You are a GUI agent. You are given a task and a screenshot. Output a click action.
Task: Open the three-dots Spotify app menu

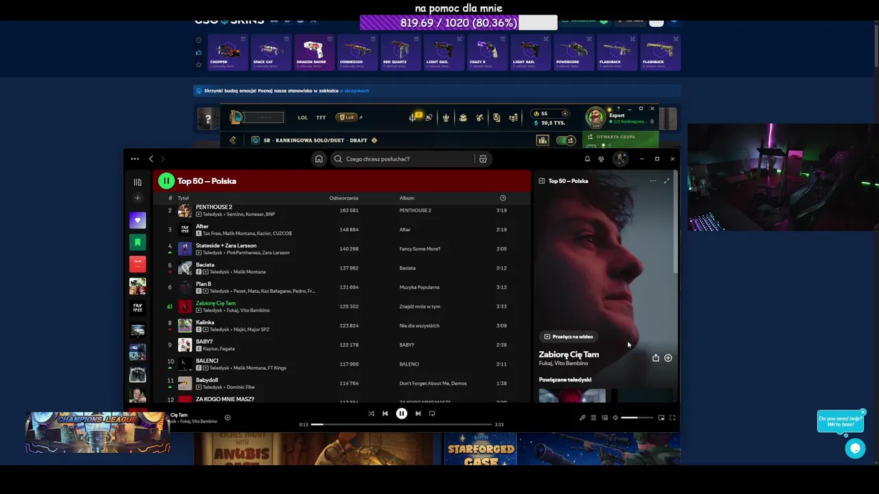point(135,159)
